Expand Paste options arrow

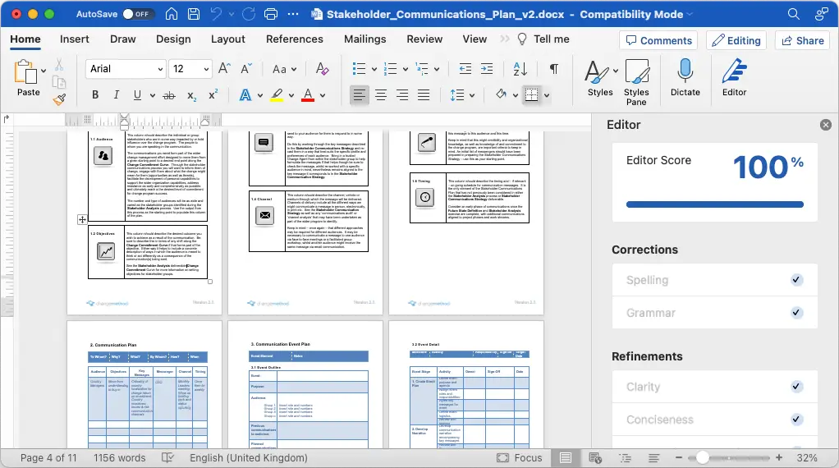pyautogui.click(x=44, y=70)
